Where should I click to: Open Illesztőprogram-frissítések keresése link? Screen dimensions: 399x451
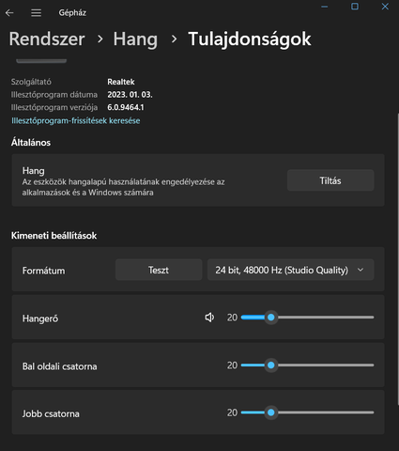pyautogui.click(x=76, y=120)
